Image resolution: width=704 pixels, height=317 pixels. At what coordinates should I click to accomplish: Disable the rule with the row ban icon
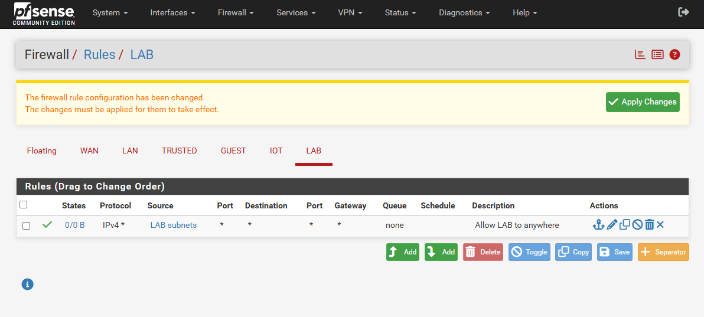(x=637, y=224)
